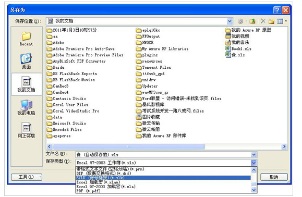Viewport: 302px width, 197px height.
Task: Click the Delete (X) toolbar icon
Action: point(263,21)
